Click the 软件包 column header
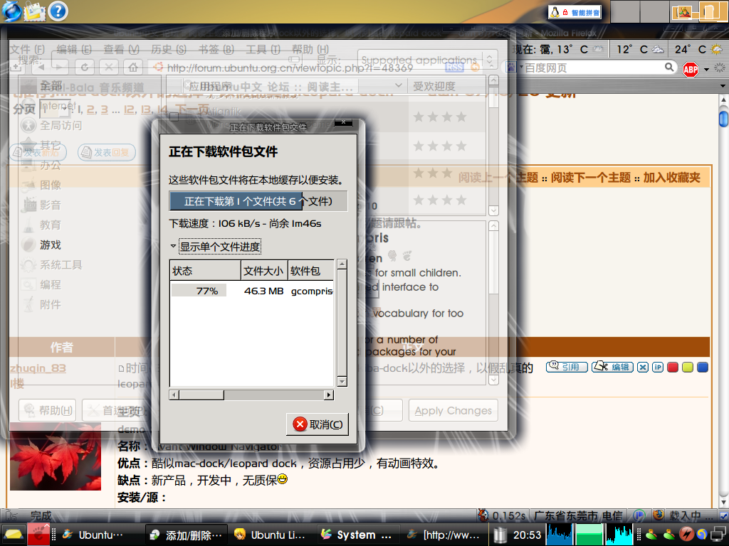729x546 pixels. [310, 271]
